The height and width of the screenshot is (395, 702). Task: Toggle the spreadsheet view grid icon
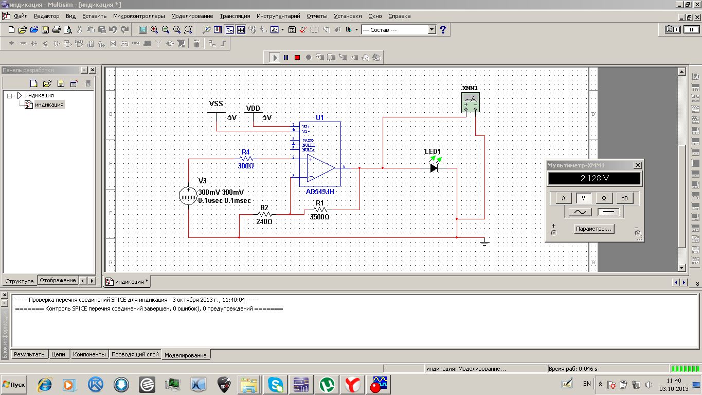241,30
